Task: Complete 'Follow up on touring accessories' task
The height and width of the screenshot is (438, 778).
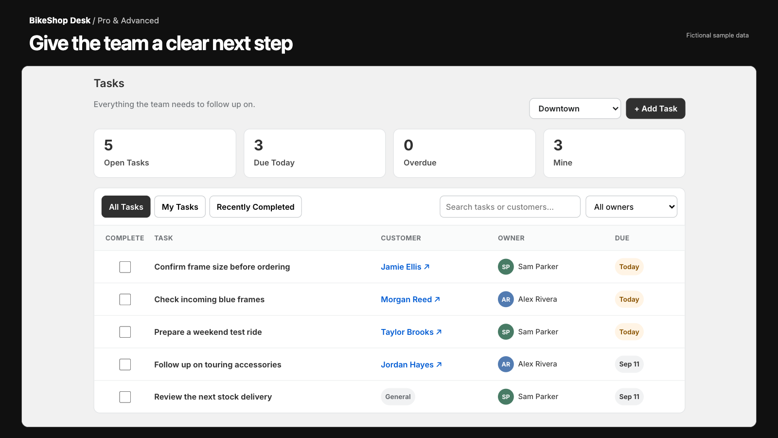Action: [x=125, y=364]
